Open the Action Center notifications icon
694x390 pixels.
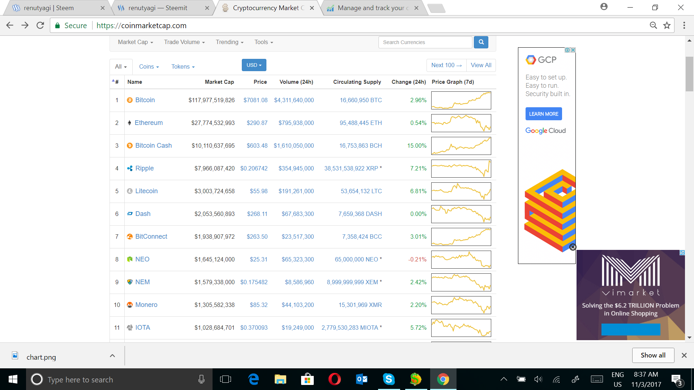(x=677, y=379)
